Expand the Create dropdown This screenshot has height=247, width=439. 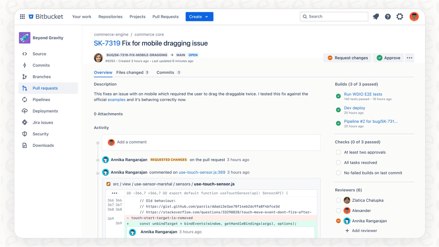(x=199, y=16)
